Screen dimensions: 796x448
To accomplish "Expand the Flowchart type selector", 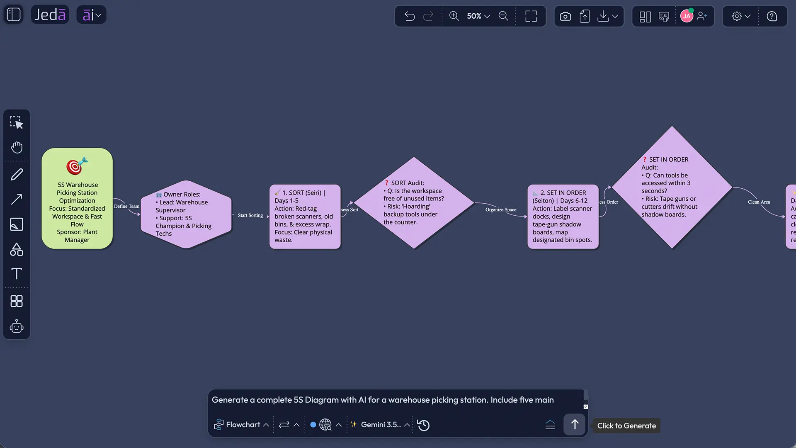I will pos(242,425).
